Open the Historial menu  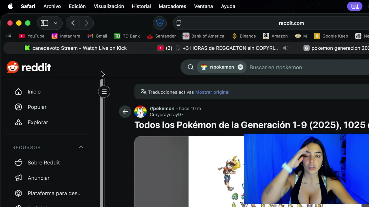[x=141, y=6]
